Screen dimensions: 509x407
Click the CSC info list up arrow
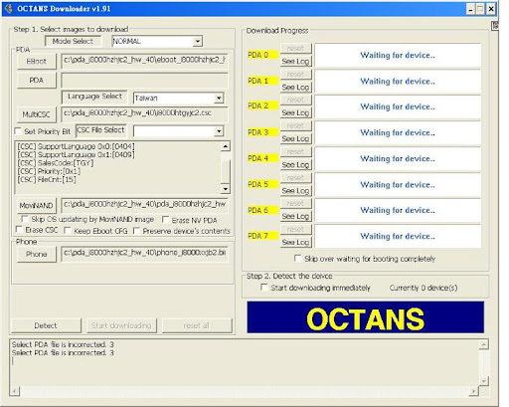(226, 146)
